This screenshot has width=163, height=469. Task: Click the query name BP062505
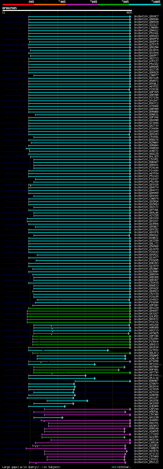10,8
